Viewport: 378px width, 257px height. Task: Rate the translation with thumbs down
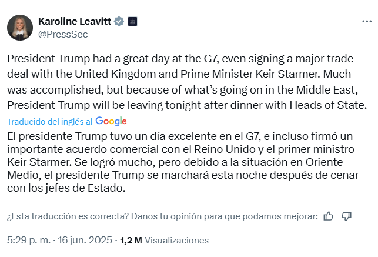pos(346,216)
